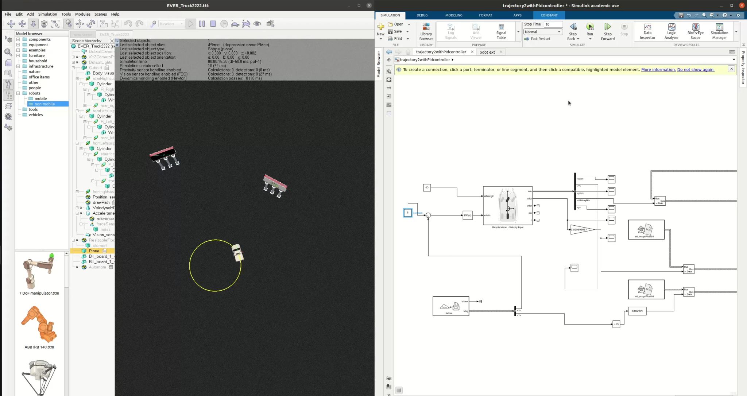This screenshot has height=396, width=747.
Task: Click the Do not show again link
Action: pyautogui.click(x=695, y=69)
